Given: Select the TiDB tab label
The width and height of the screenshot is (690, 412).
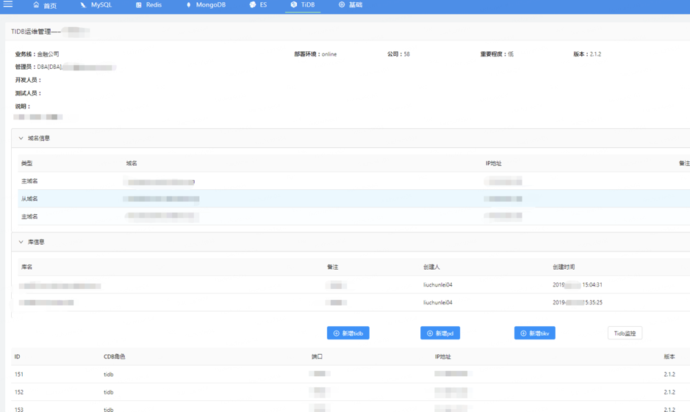Looking at the screenshot, I should 308,5.
